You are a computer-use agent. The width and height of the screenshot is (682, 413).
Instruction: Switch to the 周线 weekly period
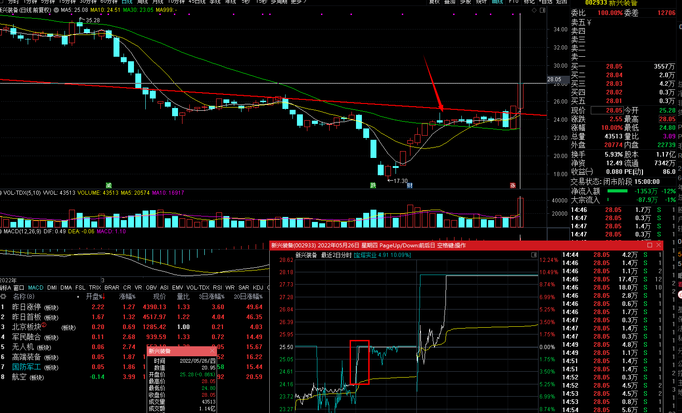tap(142, 2)
